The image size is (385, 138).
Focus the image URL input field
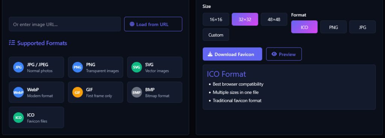65,24
